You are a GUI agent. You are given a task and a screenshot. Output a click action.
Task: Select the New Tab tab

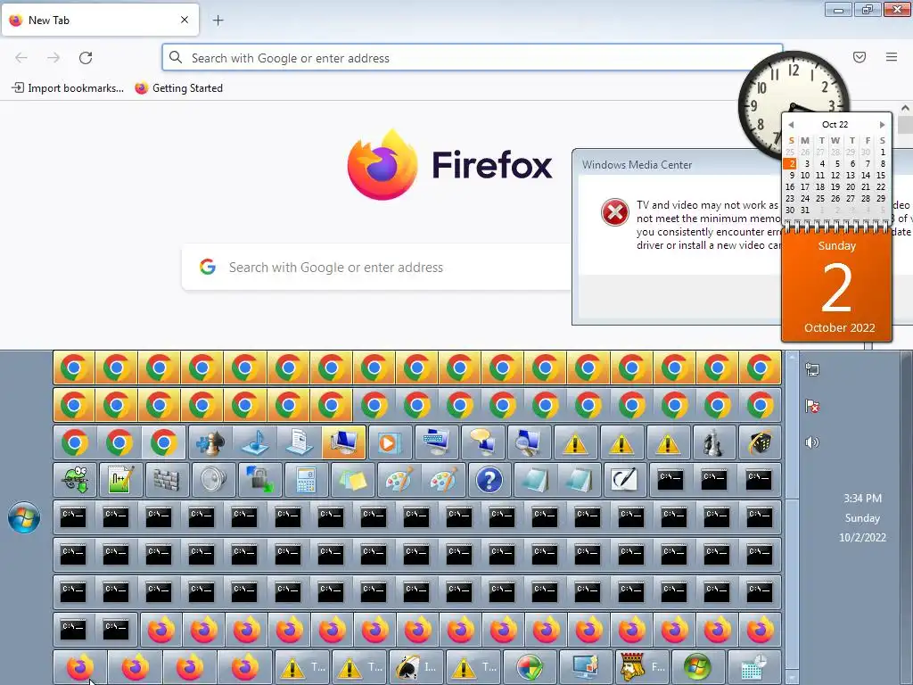pos(100,20)
